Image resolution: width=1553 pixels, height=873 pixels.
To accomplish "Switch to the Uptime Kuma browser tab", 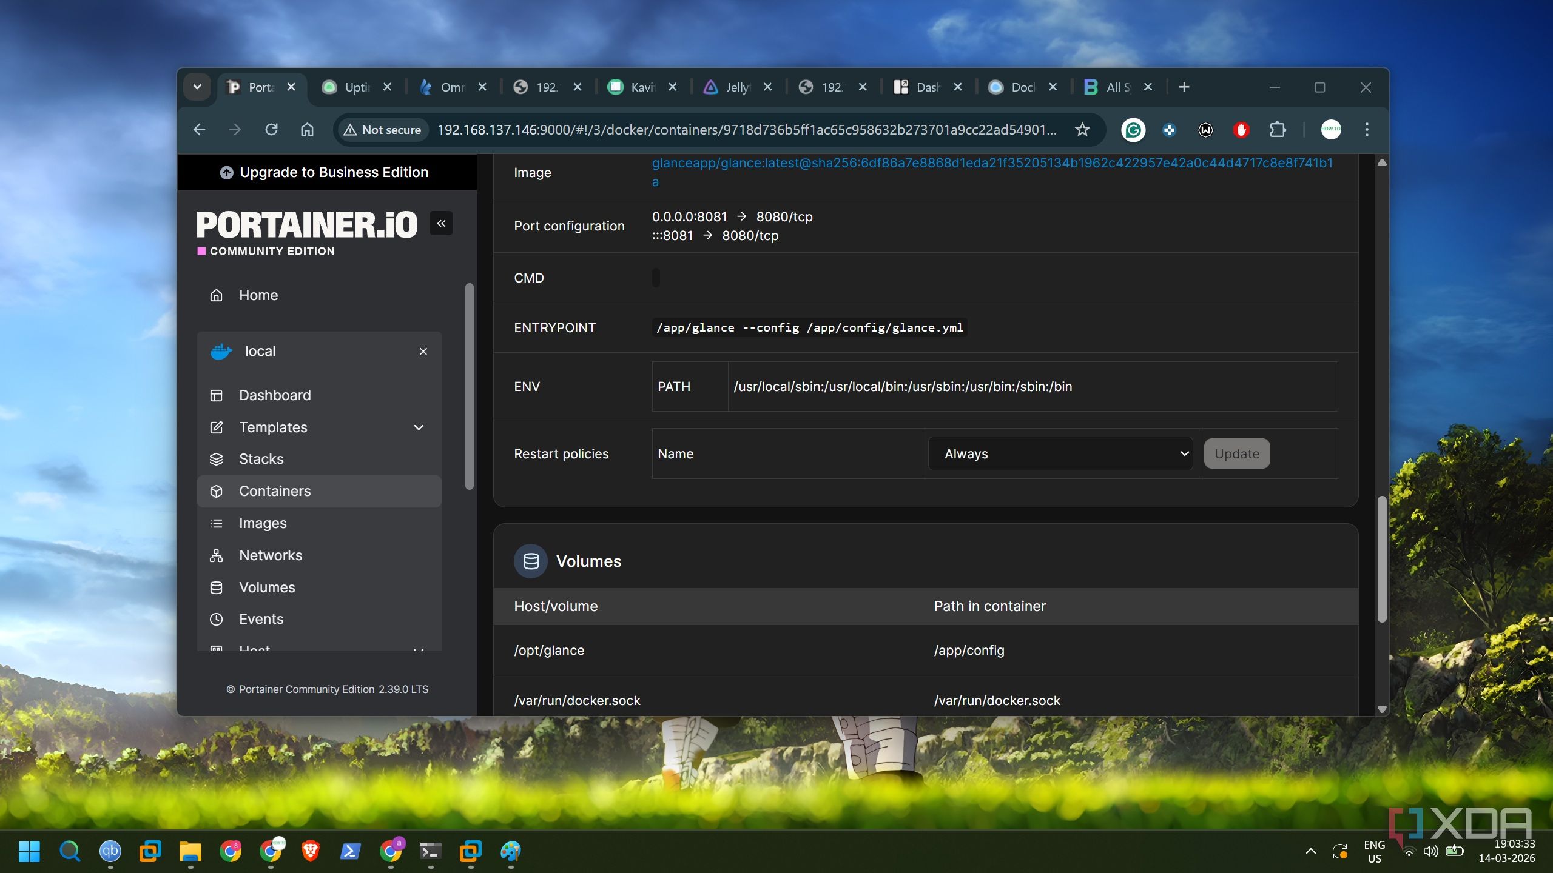I will 356,87.
